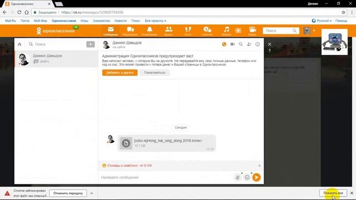
Task: Dismiss the stickers and smileys promo banner
Action: [x=259, y=166]
